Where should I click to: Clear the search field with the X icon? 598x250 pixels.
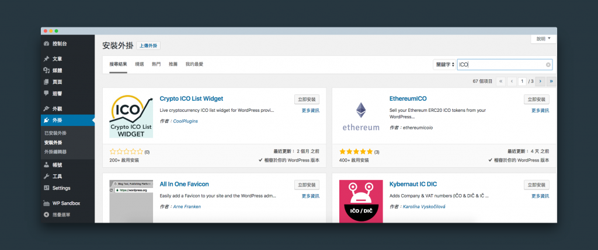[x=548, y=65]
